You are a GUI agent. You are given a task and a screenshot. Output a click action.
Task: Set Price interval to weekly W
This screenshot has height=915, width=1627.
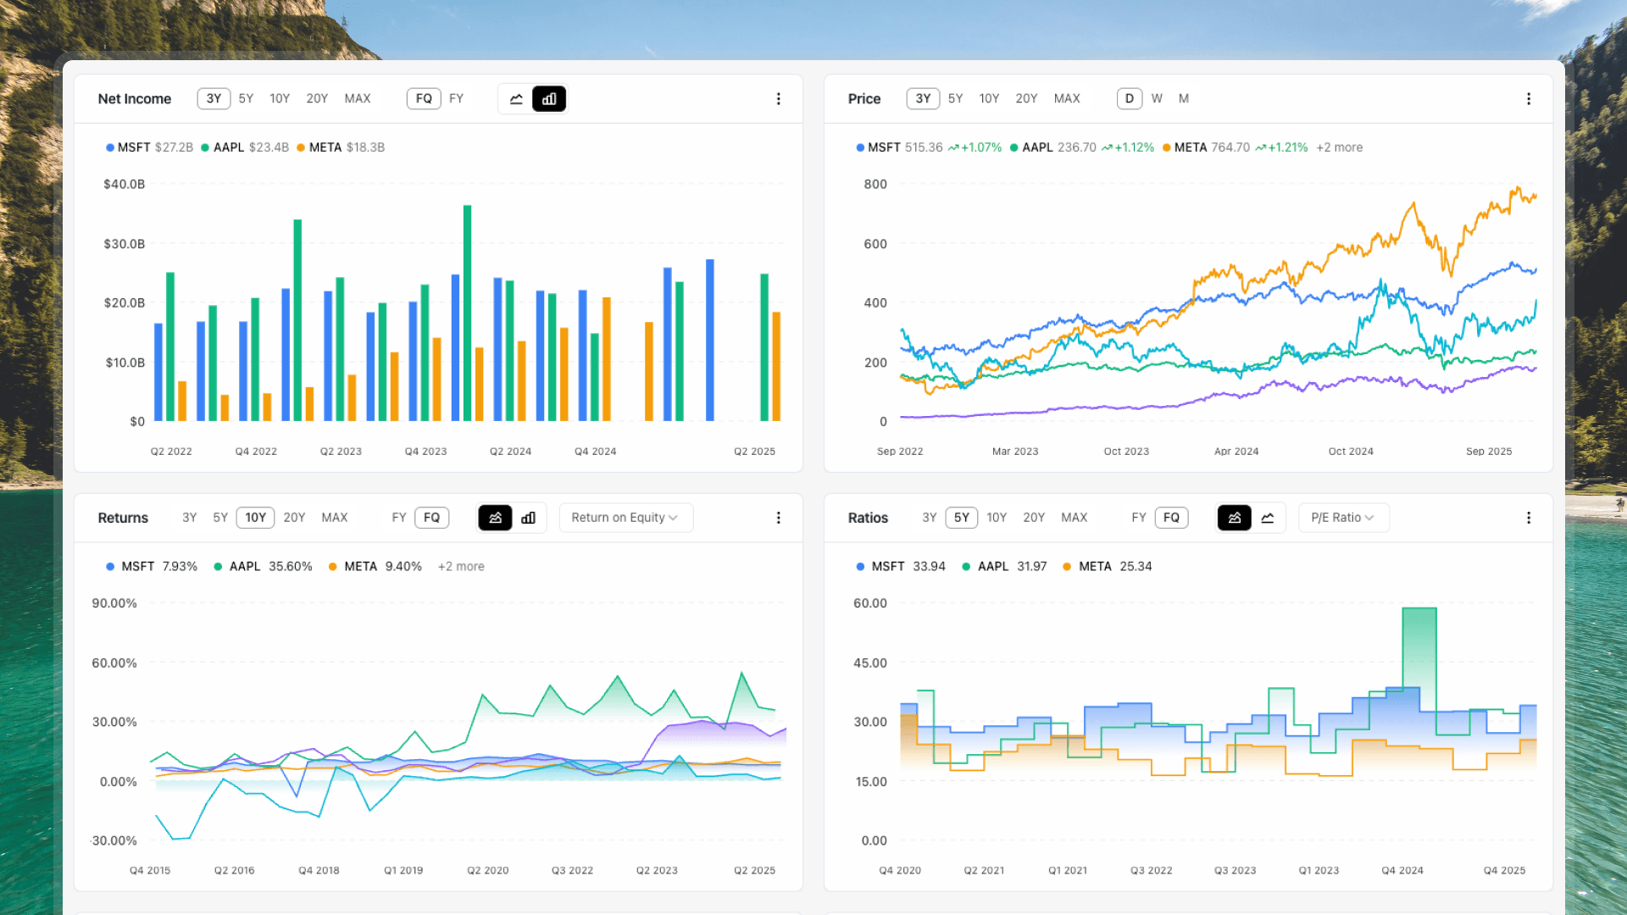pos(1157,99)
